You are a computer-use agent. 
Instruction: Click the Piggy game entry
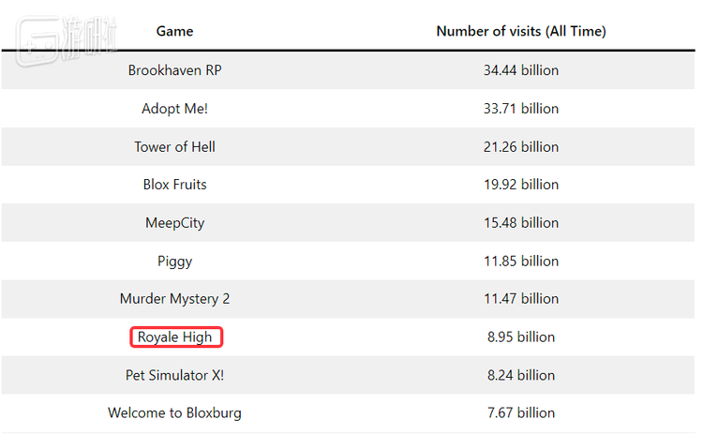click(x=175, y=262)
